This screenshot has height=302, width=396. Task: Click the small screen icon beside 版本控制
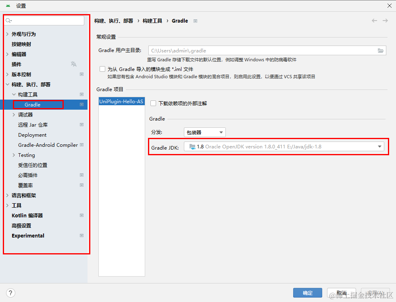(x=81, y=74)
